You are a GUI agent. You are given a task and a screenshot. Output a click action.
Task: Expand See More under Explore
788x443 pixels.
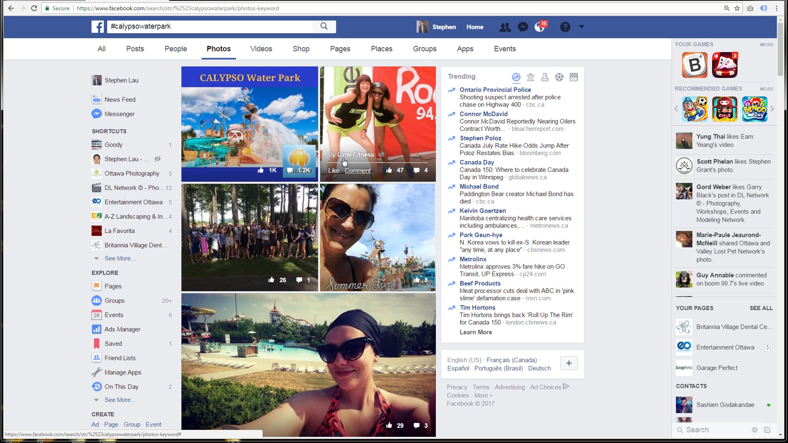tap(120, 400)
